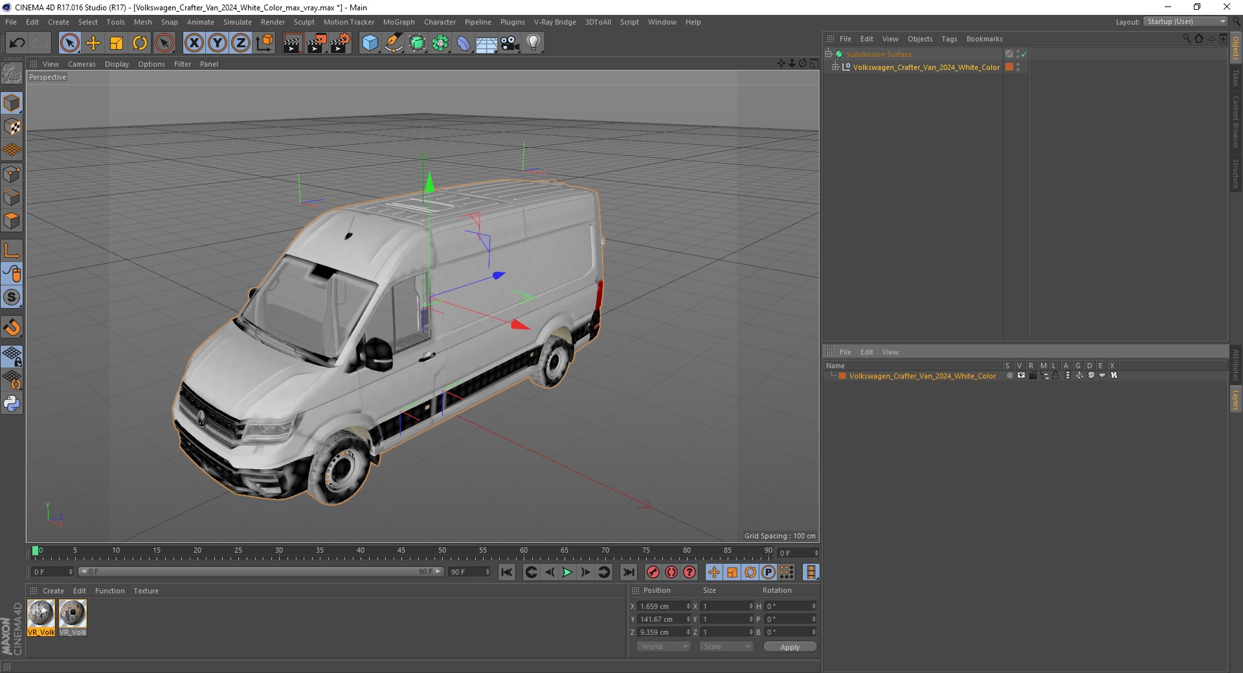Toggle X axis lock
This screenshot has width=1243, height=673.
click(x=194, y=43)
